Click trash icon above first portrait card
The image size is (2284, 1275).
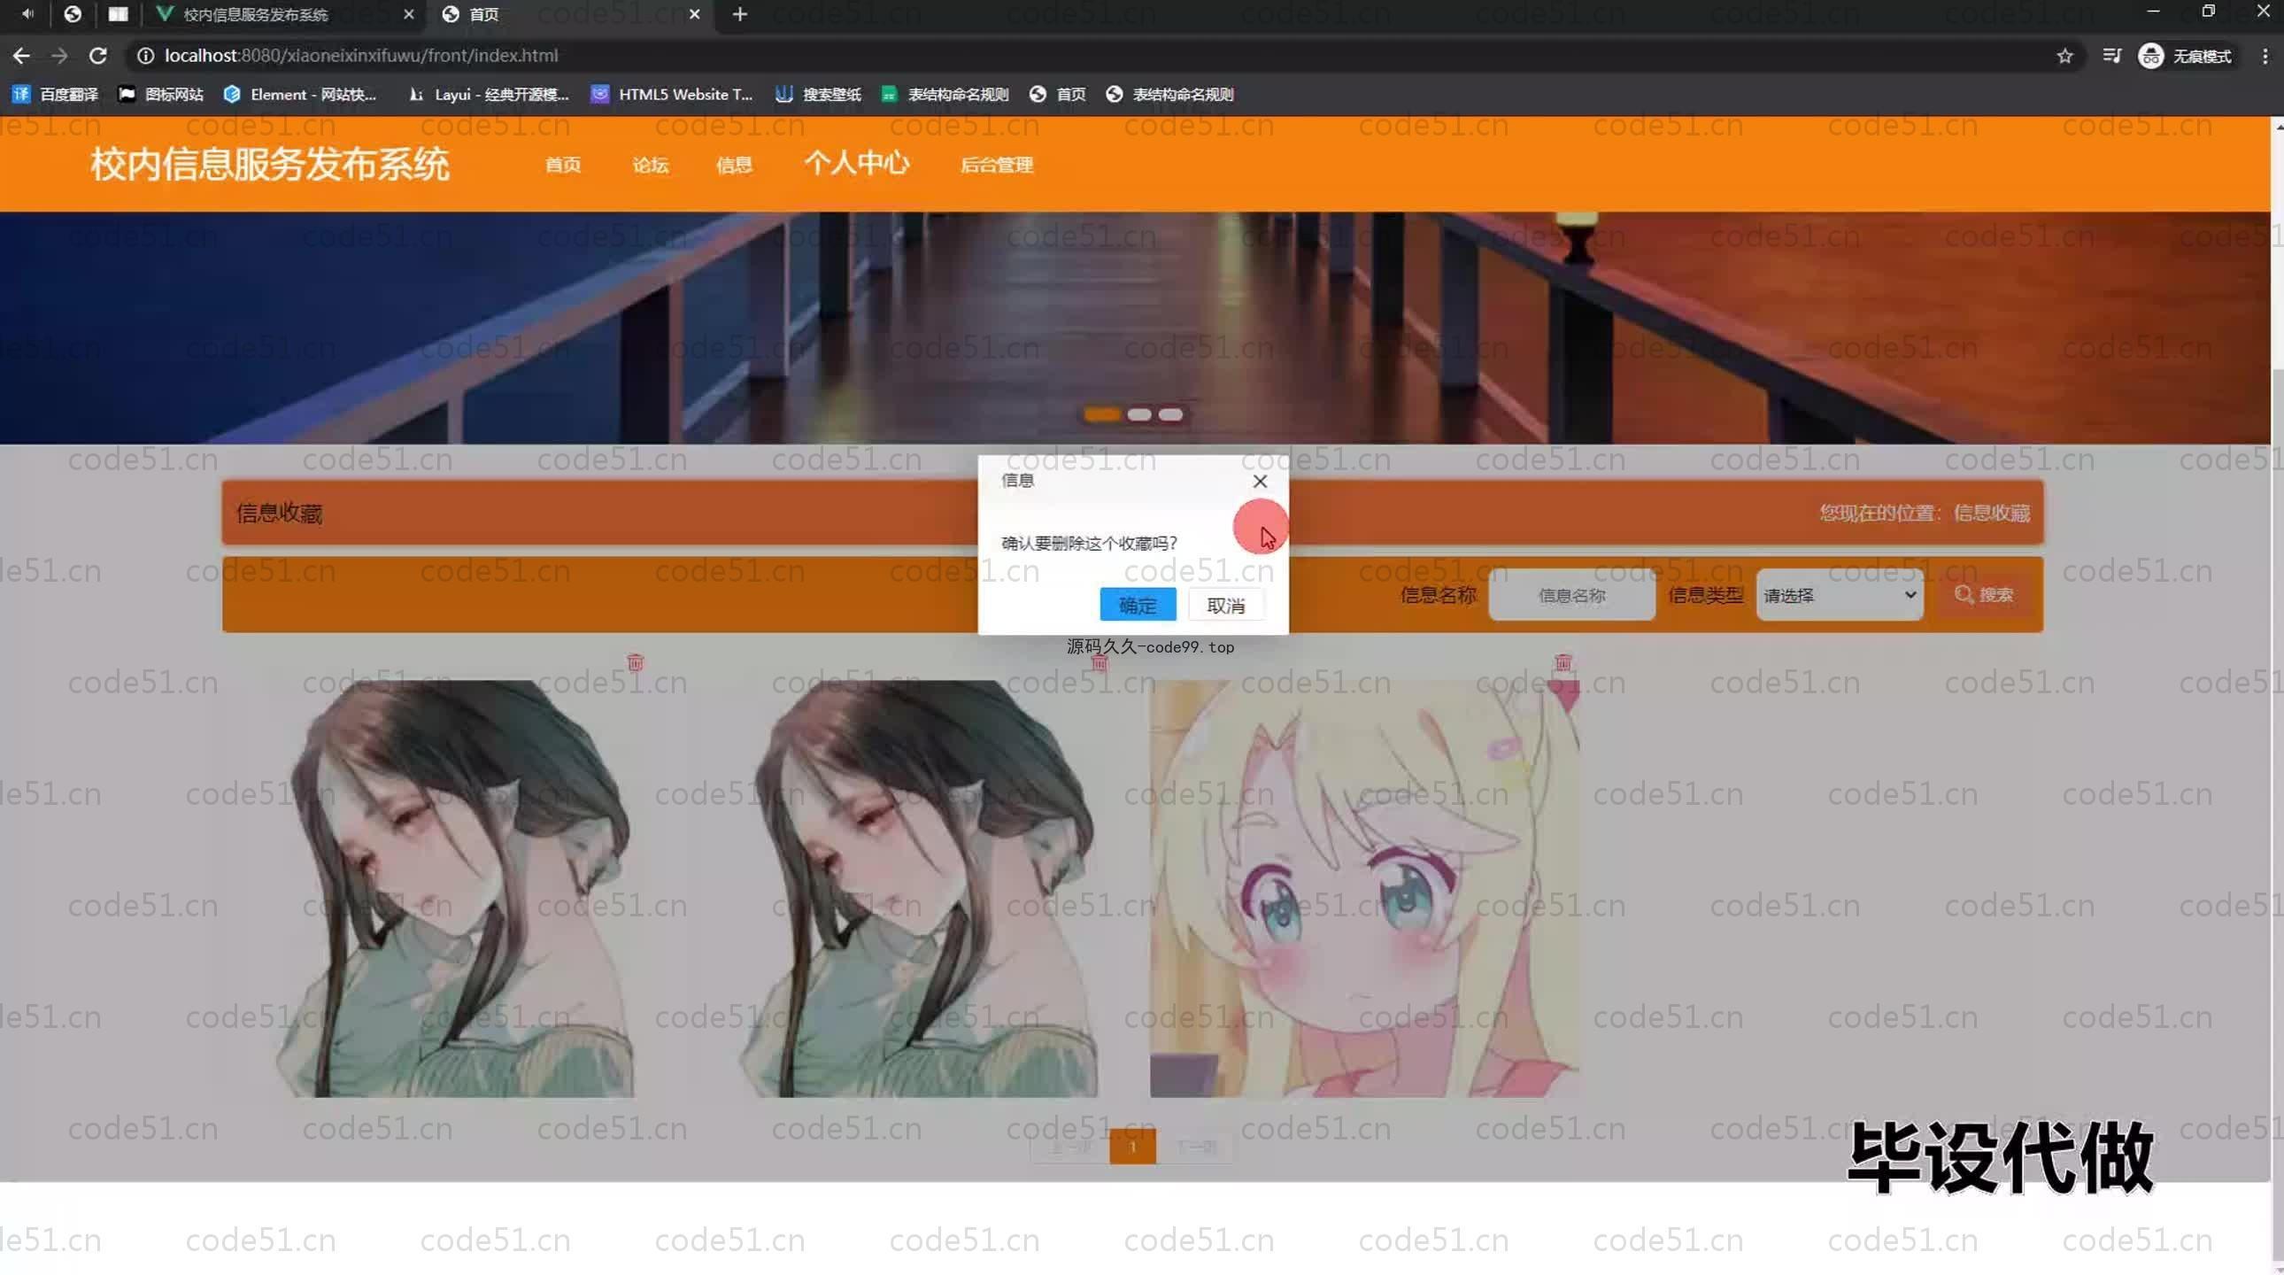pos(635,661)
